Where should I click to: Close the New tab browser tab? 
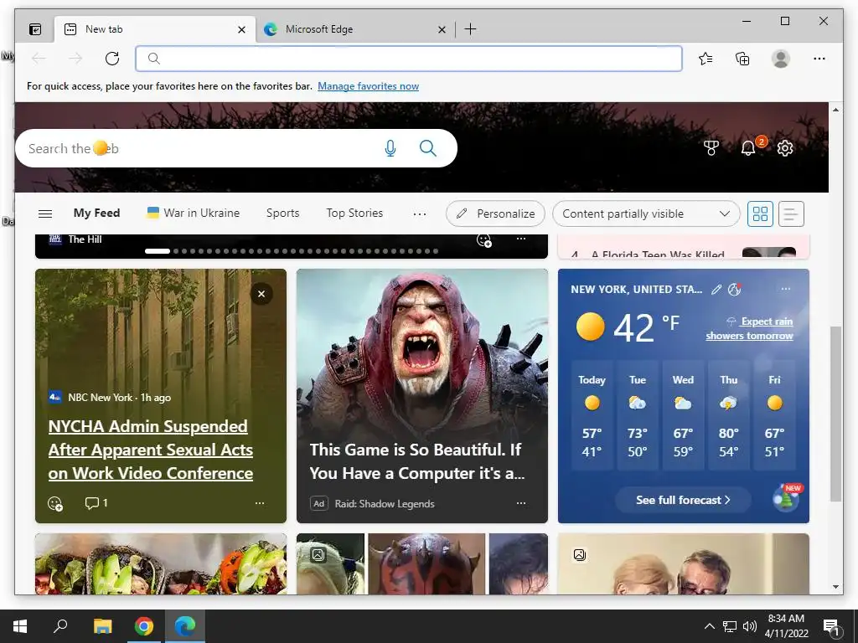[x=241, y=29]
